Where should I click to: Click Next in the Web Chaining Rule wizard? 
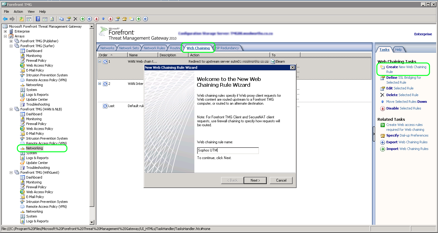click(x=255, y=180)
